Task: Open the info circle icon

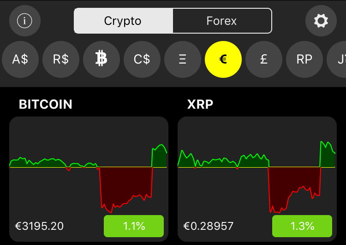Action: [x=25, y=21]
